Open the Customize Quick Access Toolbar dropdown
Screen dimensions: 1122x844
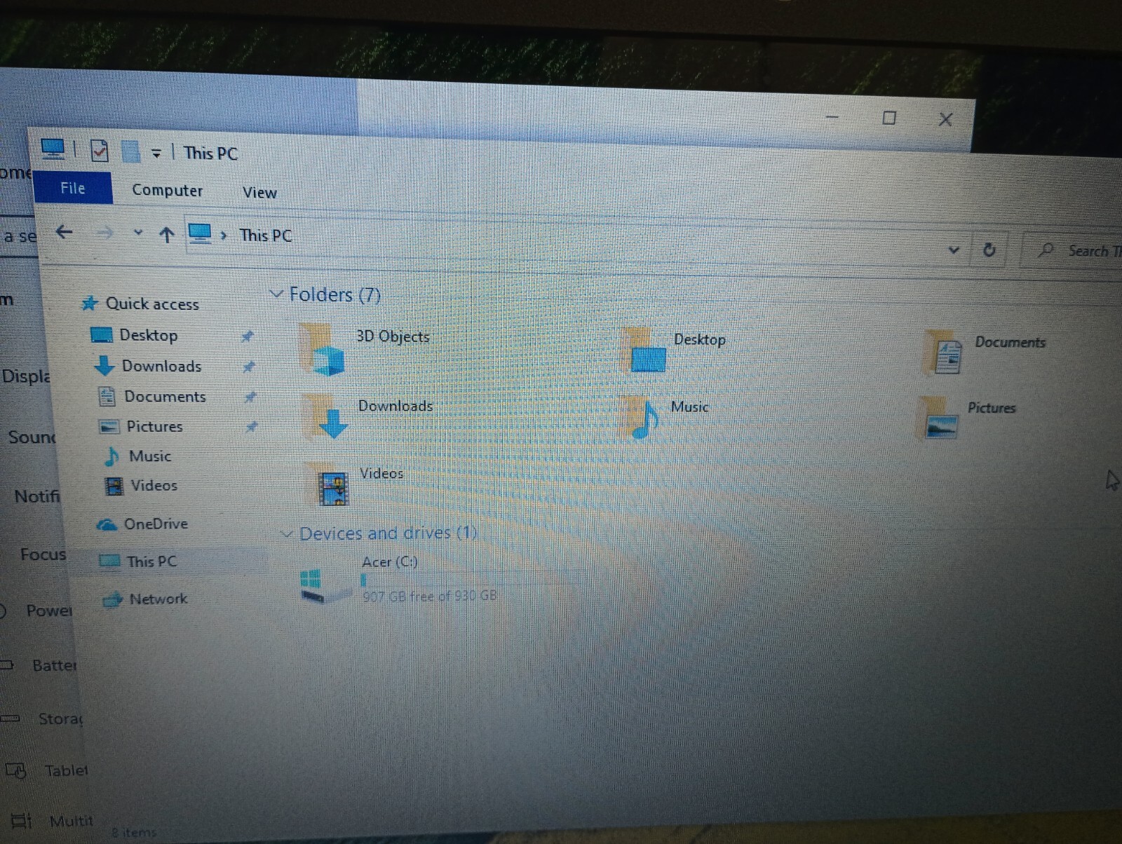pos(156,153)
